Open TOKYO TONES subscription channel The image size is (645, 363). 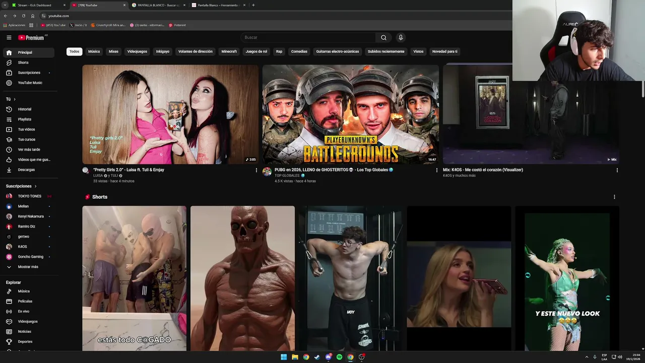28,196
